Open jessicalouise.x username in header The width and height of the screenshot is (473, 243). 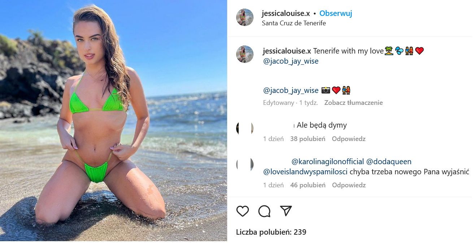[x=286, y=13]
